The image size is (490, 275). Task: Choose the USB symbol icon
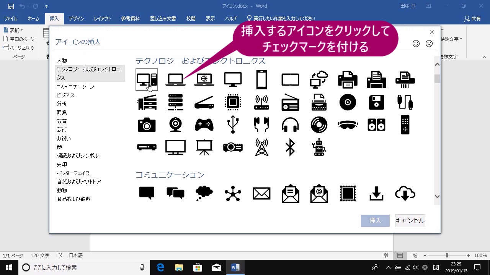233,125
